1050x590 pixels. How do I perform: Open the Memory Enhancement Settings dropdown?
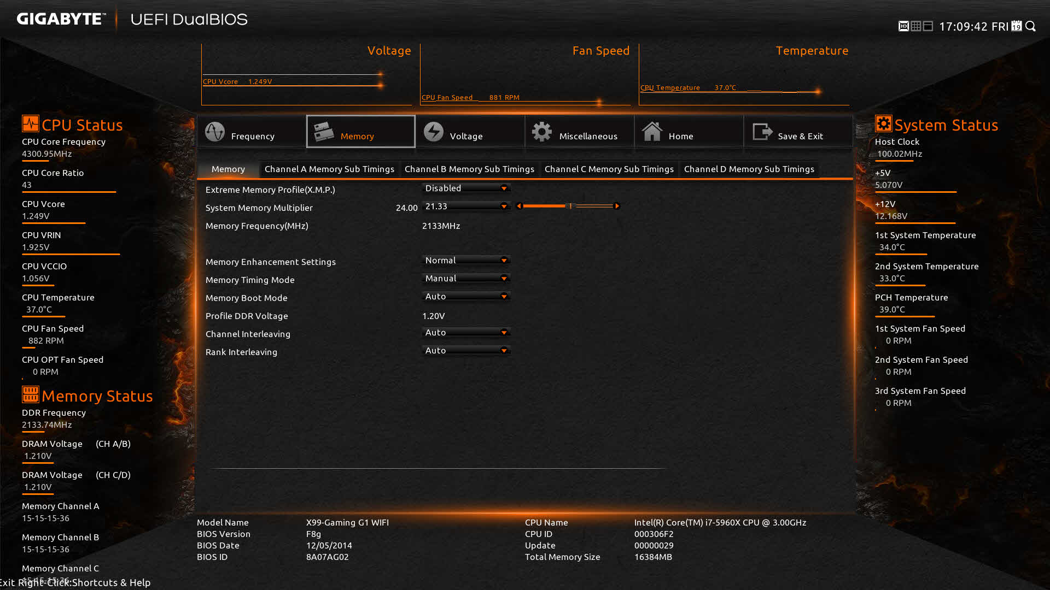coord(466,260)
